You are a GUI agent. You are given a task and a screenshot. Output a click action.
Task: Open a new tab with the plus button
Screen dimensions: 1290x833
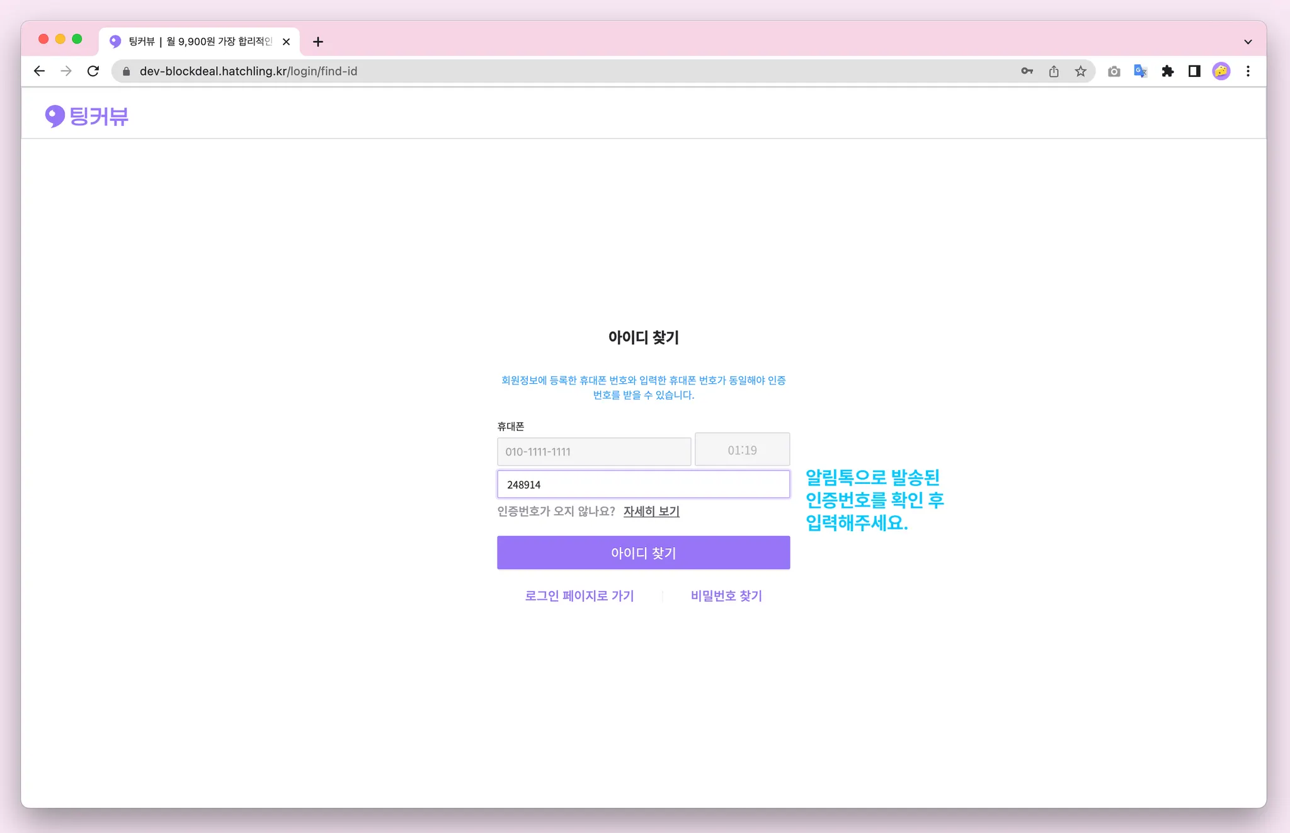coord(318,42)
